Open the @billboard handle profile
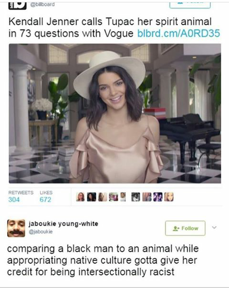 point(42,4)
